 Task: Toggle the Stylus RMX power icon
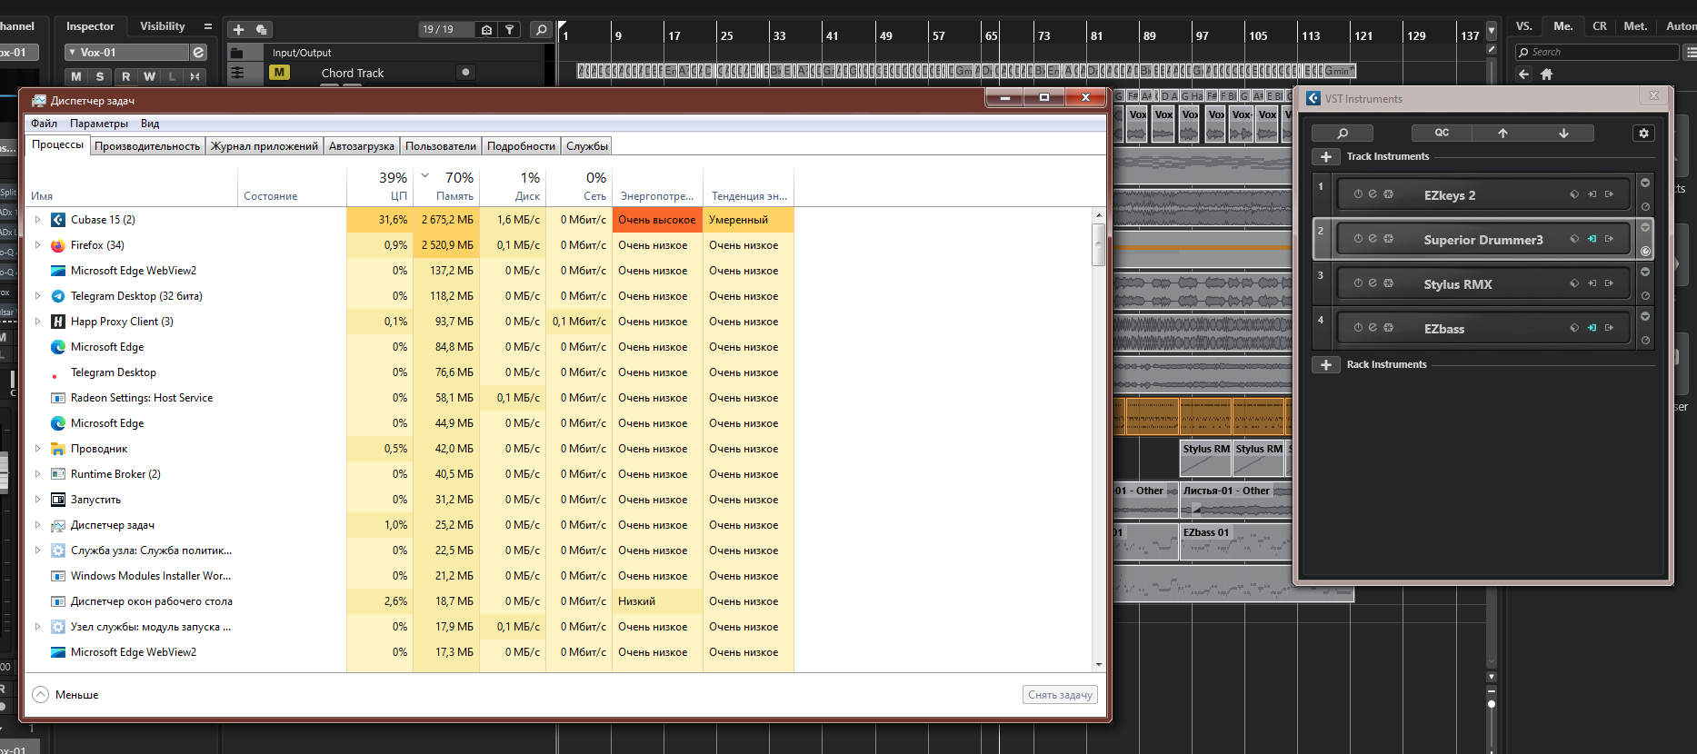click(1358, 283)
